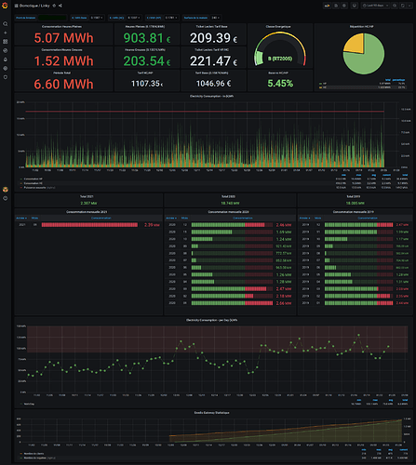Viewport: 416px width, 465px height.
Task: Open the Alerting bell icon in sidebar
Action: [6, 60]
